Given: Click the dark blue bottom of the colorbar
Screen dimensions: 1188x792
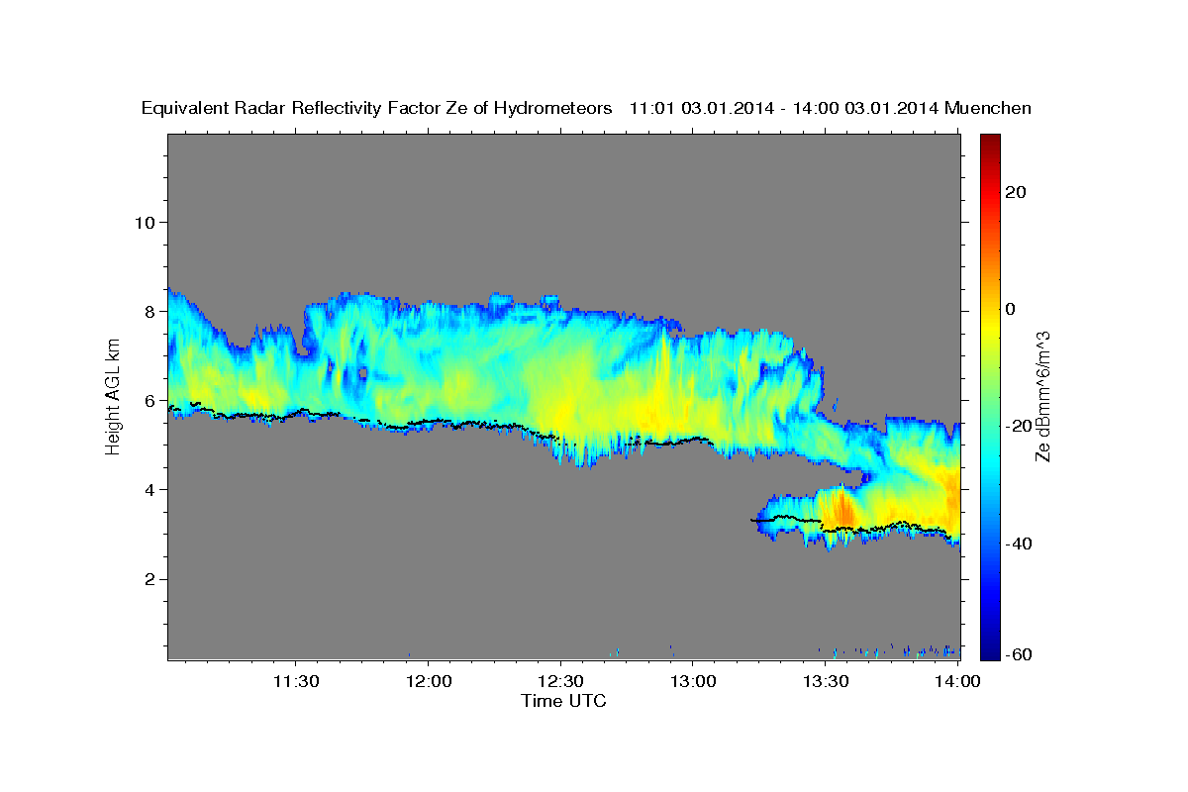Looking at the screenshot, I should (x=989, y=651).
